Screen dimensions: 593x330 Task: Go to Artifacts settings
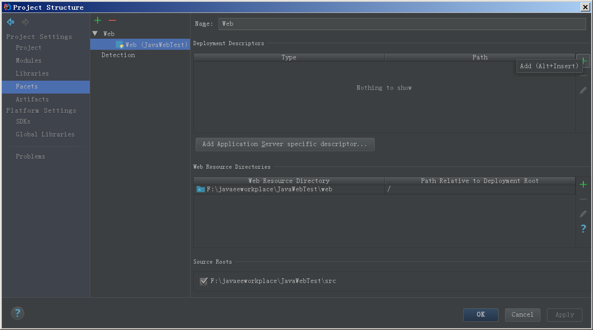tap(32, 99)
